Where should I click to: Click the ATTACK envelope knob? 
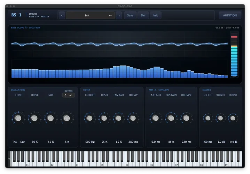tap(156, 118)
